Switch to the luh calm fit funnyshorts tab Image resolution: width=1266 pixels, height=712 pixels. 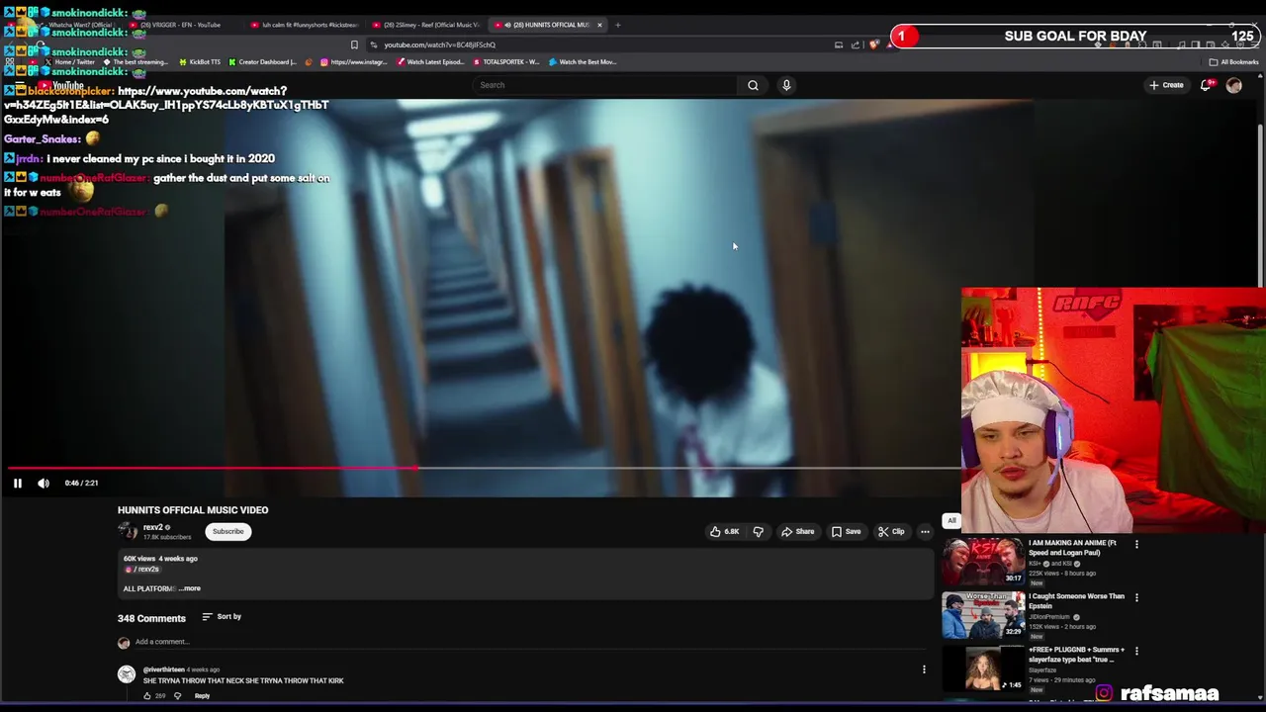[307, 25]
